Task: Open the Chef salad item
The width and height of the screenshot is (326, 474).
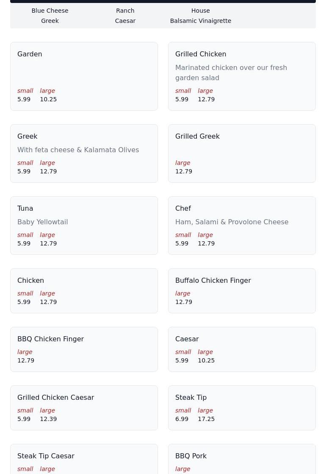Action: tap(241, 225)
